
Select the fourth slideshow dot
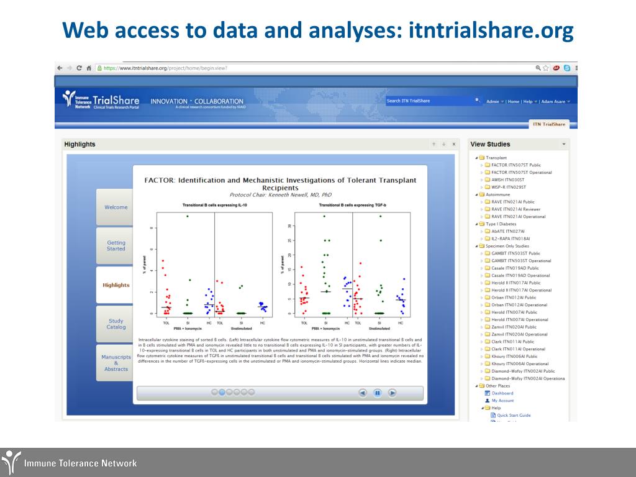tap(237, 393)
